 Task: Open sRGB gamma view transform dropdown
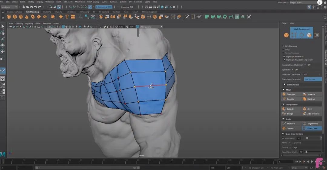(x=151, y=27)
